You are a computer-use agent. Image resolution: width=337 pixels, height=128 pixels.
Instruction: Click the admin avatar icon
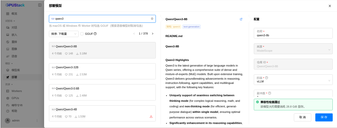(8, 120)
